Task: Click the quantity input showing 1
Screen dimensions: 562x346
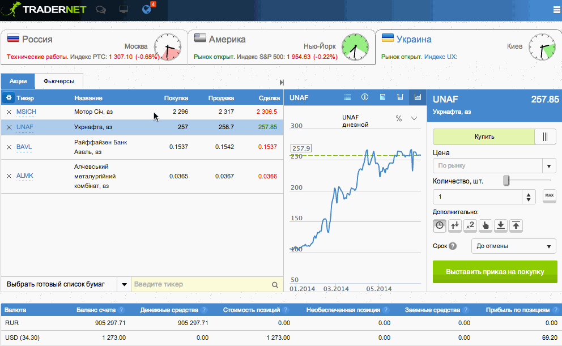Action: pos(478,197)
